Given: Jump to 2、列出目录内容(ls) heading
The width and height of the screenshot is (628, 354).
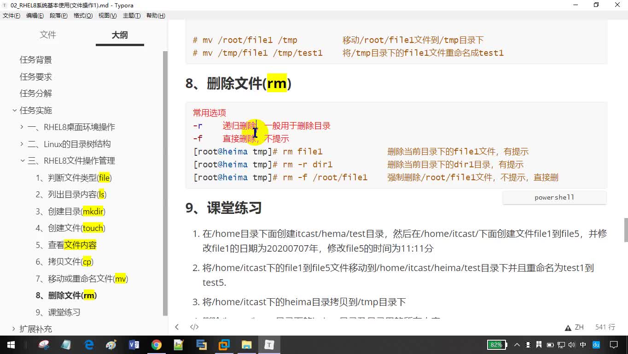Looking at the screenshot, I should 71,195.
